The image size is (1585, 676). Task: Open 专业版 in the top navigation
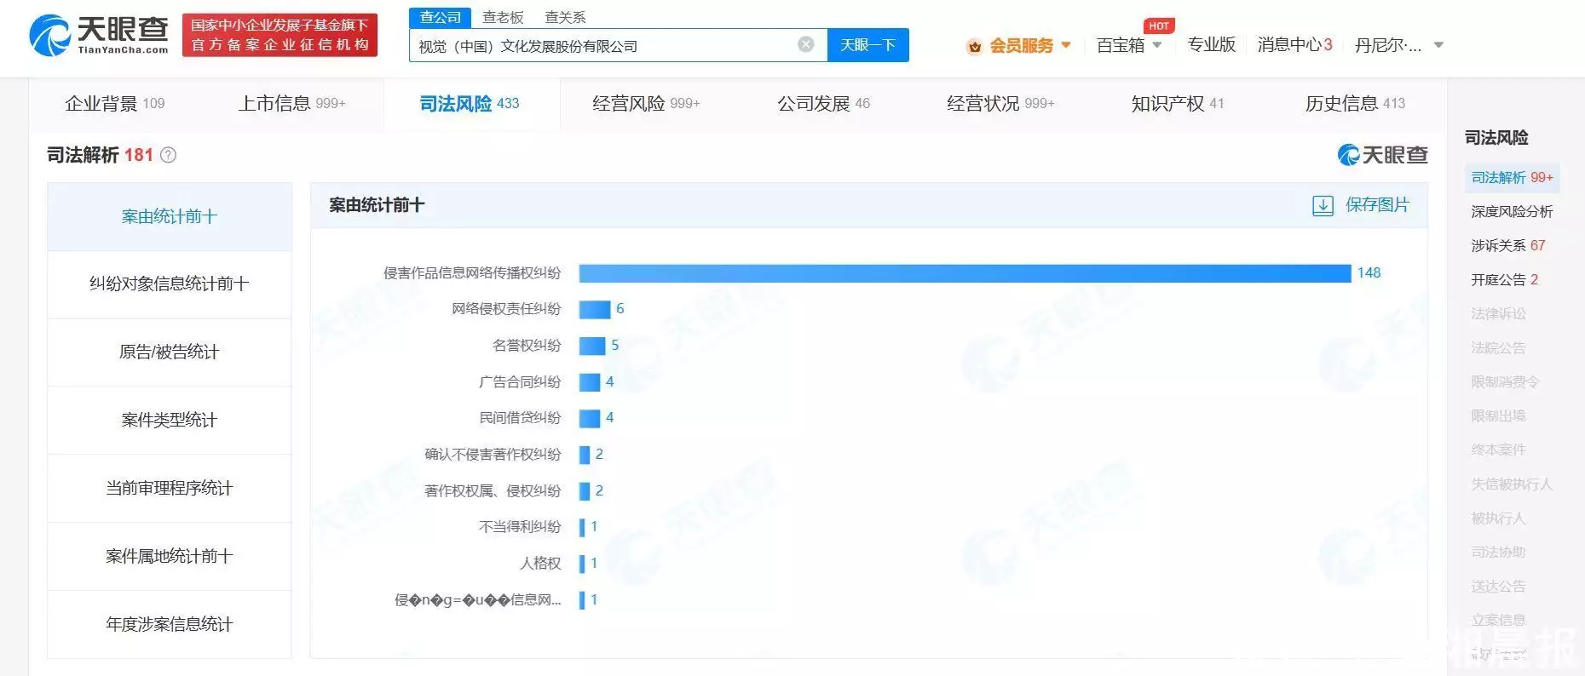1211,45
